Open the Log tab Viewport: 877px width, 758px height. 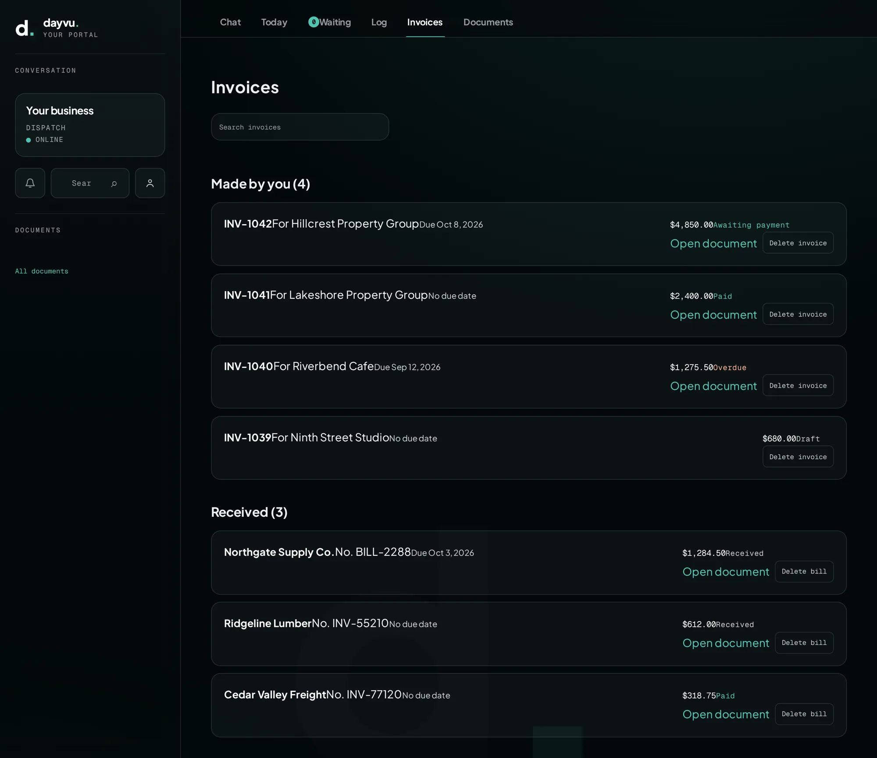(379, 22)
